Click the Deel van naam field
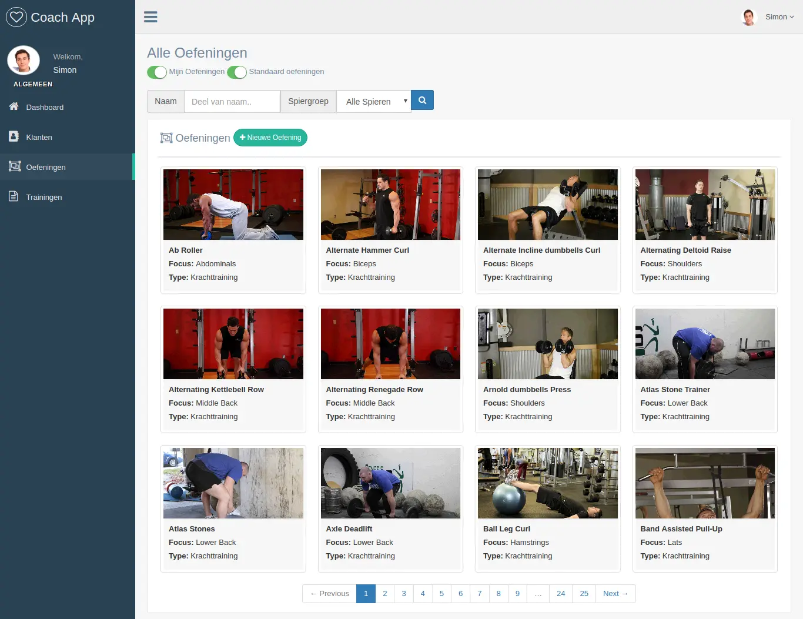Image resolution: width=803 pixels, height=619 pixels. [x=232, y=101]
